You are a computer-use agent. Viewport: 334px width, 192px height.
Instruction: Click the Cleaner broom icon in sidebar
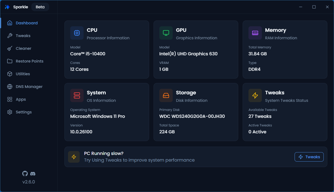tap(10, 48)
